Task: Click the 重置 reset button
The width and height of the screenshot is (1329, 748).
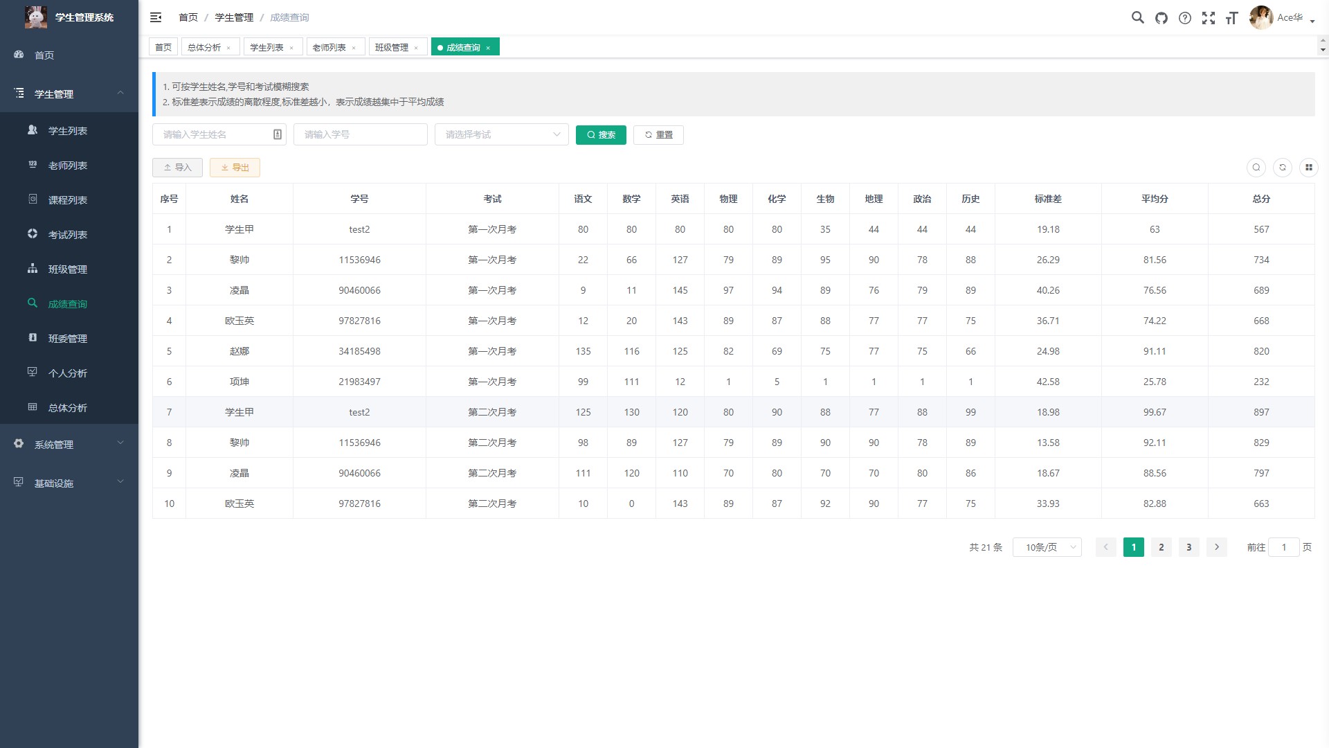Action: tap(658, 135)
